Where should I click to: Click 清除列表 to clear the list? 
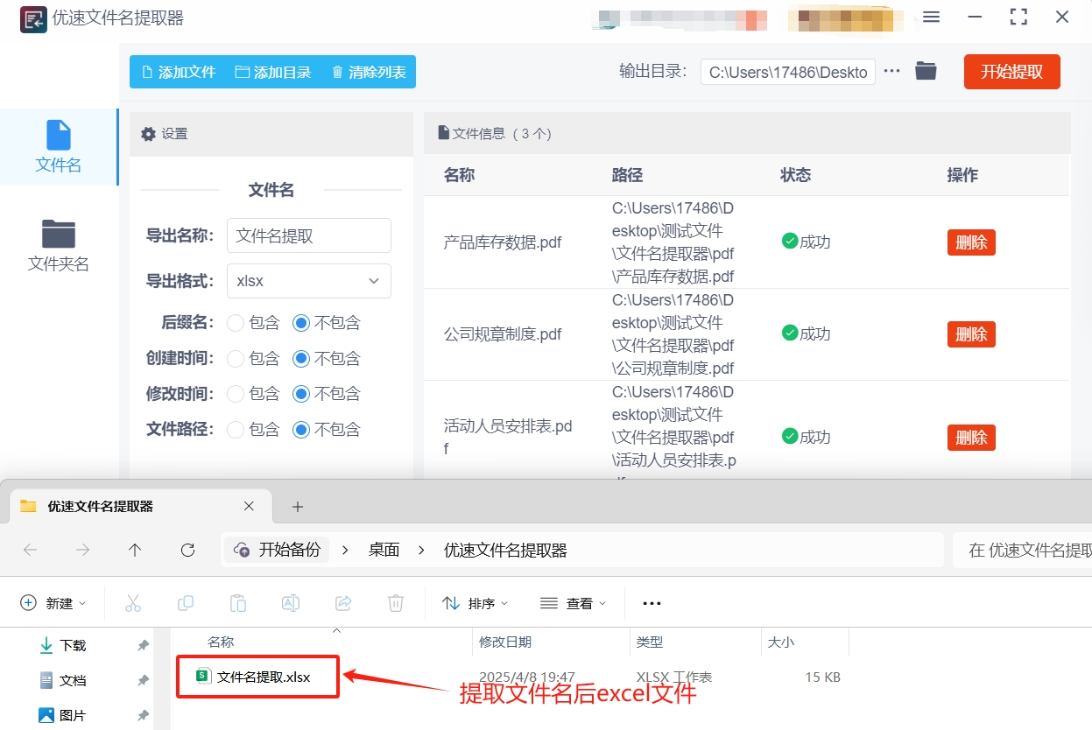click(369, 72)
